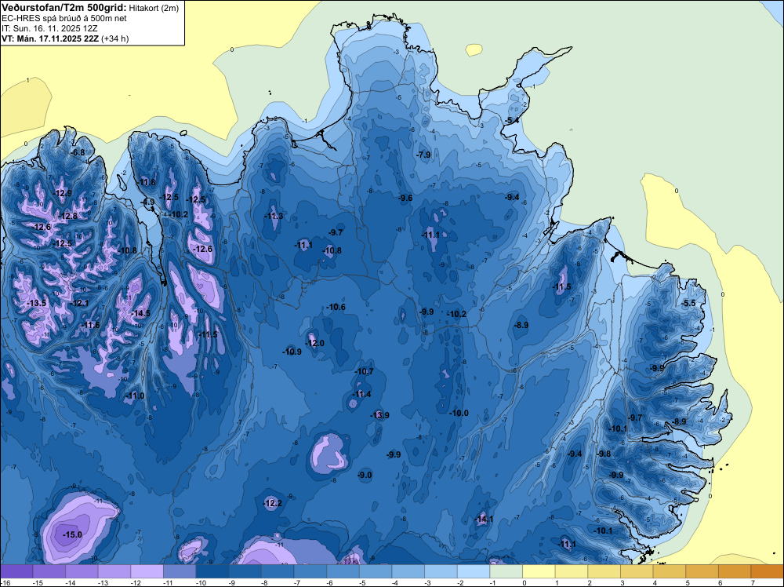The image size is (784, 587).
Task: Click the -11.0 temperature label
Action: pos(135,396)
